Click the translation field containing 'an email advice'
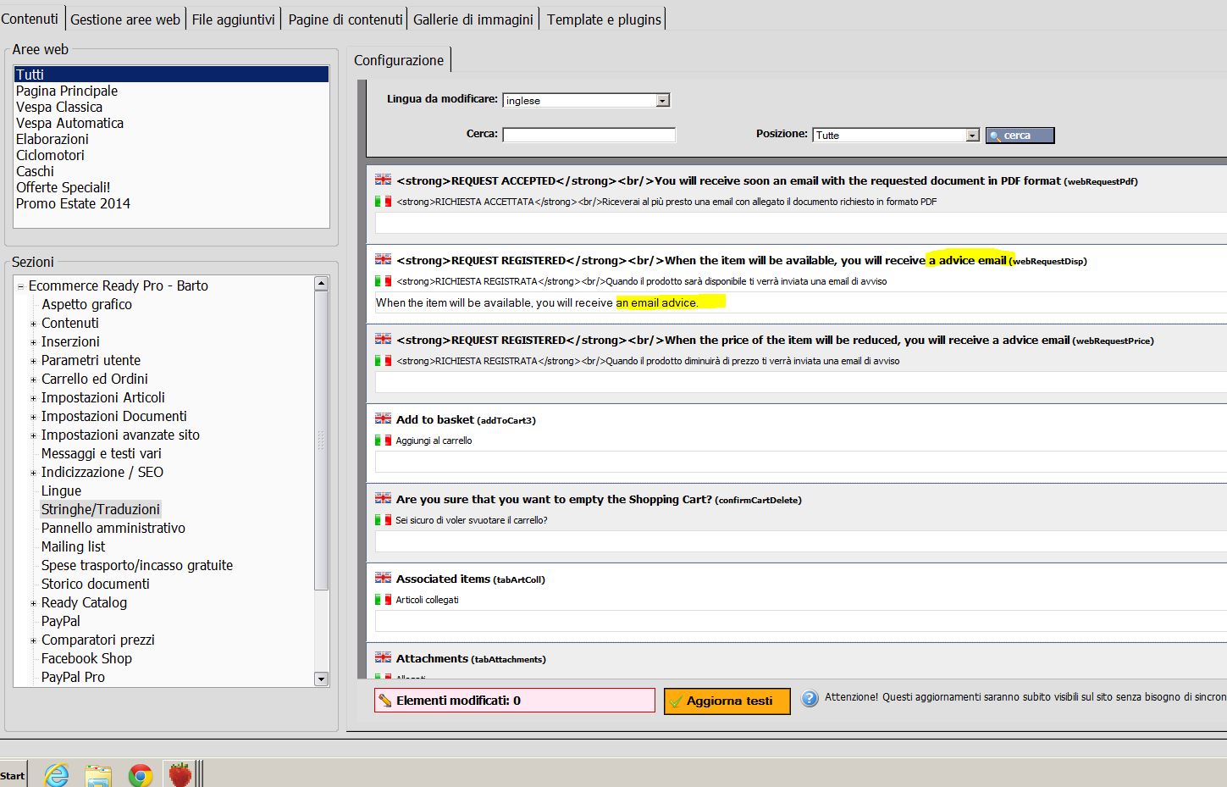1227x787 pixels. (801, 302)
